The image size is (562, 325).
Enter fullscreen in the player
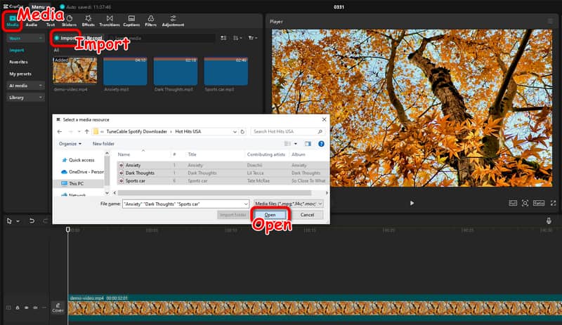pos(554,203)
